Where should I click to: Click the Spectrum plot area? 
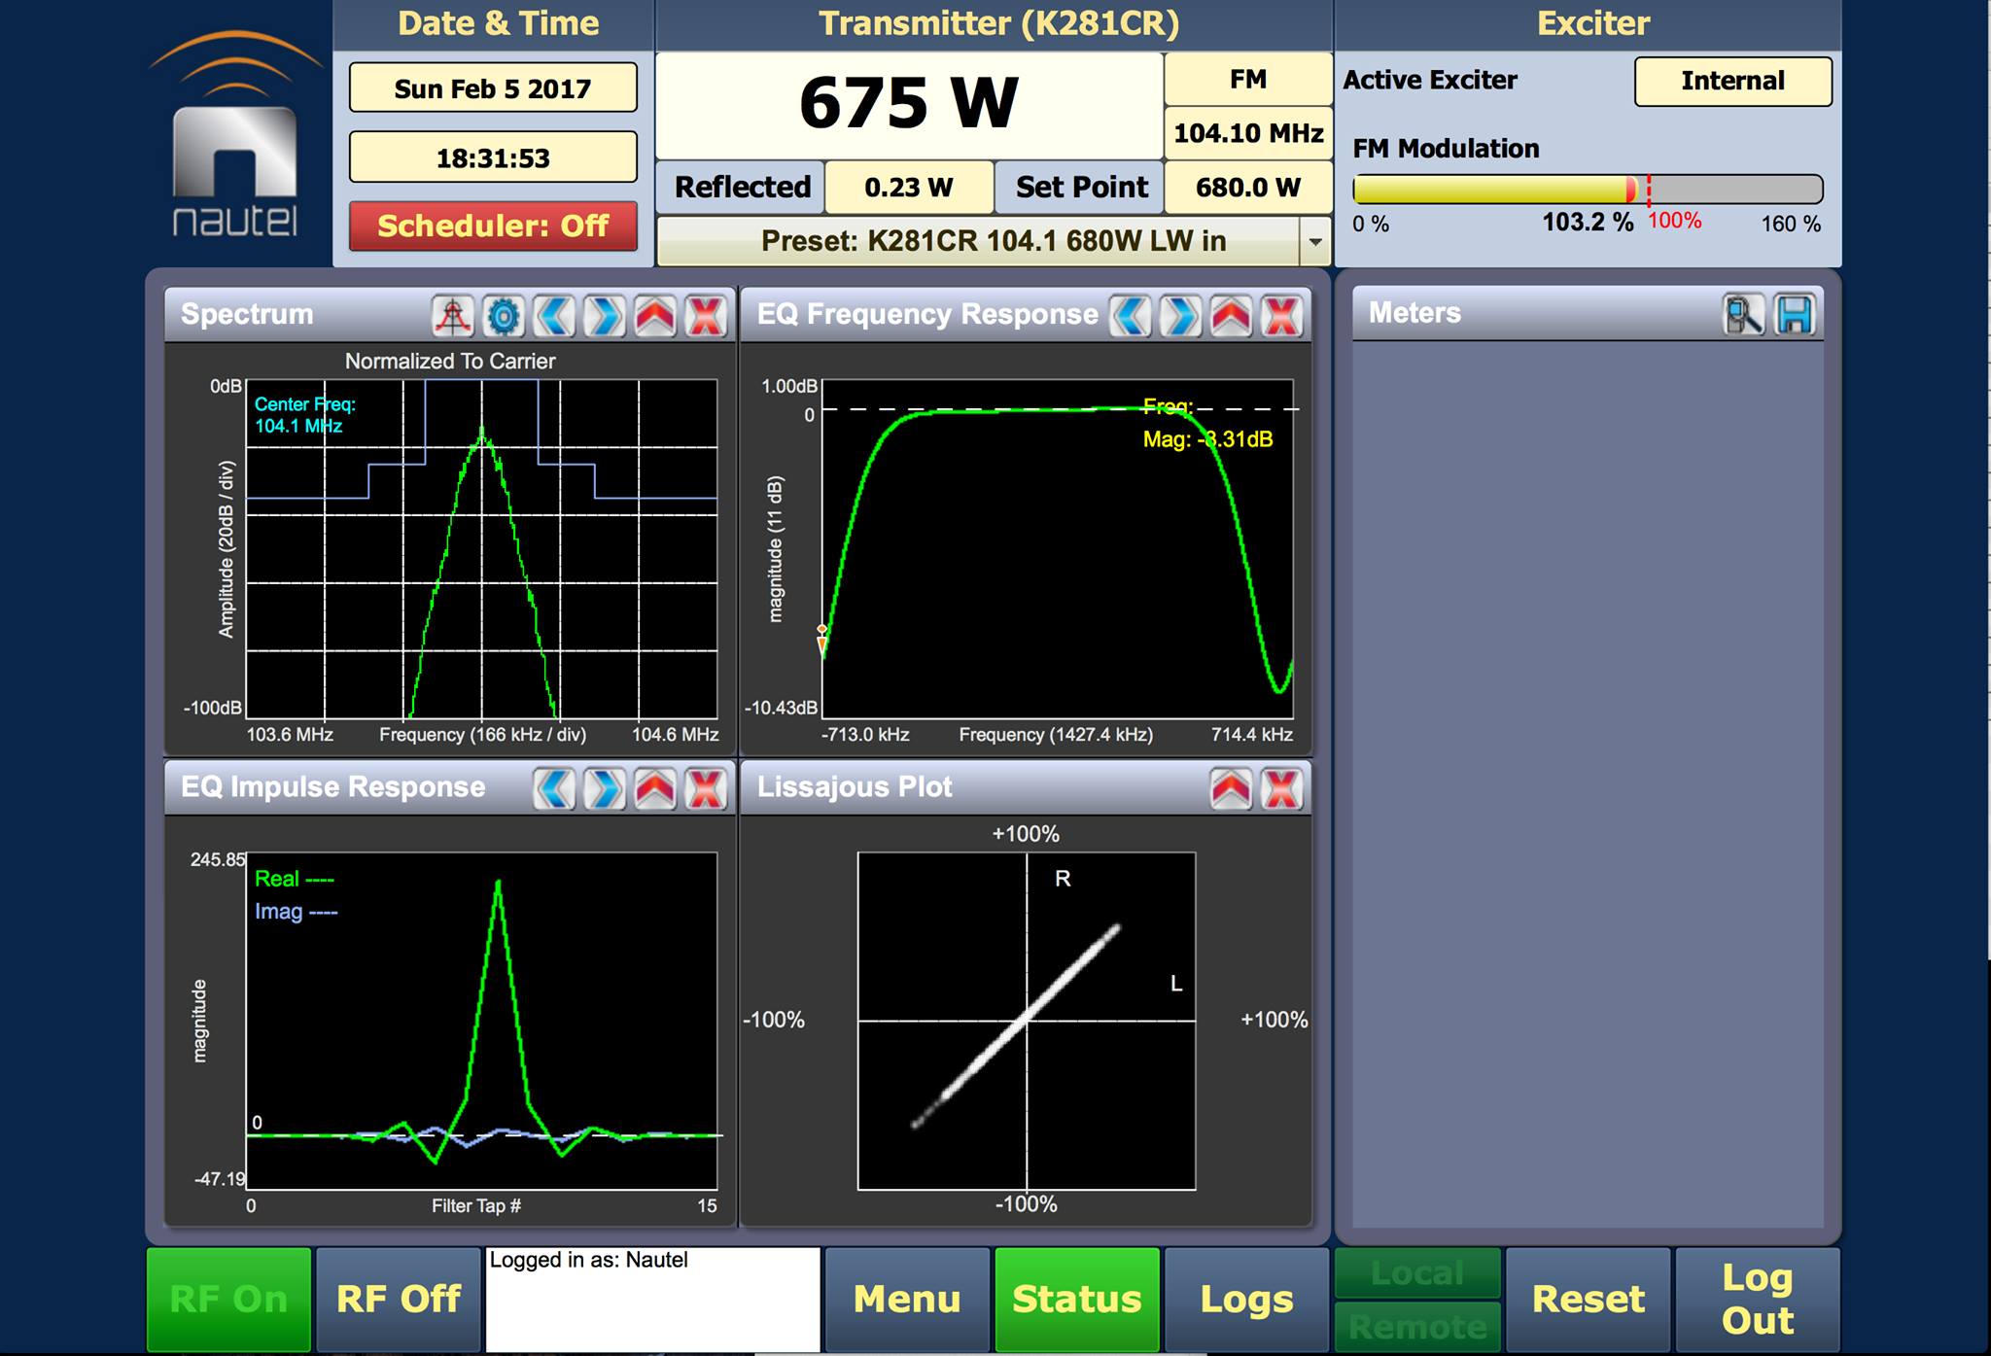point(482,549)
